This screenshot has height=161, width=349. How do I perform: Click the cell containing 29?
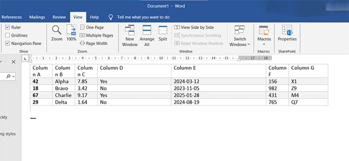tap(41, 102)
